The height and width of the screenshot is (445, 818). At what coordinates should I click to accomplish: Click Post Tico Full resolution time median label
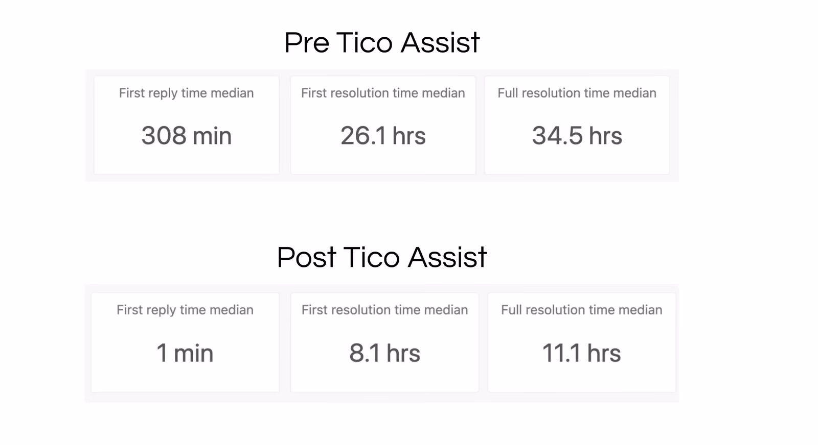[x=581, y=310]
